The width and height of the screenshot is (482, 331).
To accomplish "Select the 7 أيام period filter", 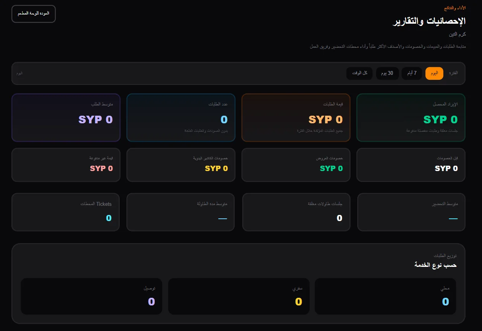I will pyautogui.click(x=412, y=73).
